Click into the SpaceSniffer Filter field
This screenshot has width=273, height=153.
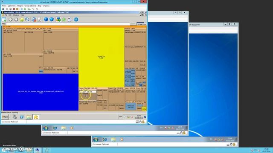point(68,24)
